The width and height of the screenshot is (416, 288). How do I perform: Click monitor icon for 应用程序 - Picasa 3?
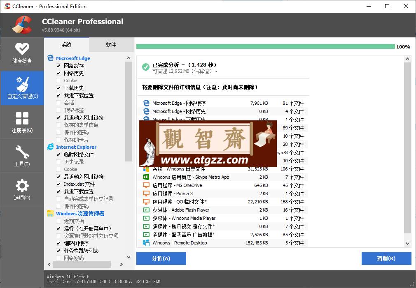[x=146, y=193]
